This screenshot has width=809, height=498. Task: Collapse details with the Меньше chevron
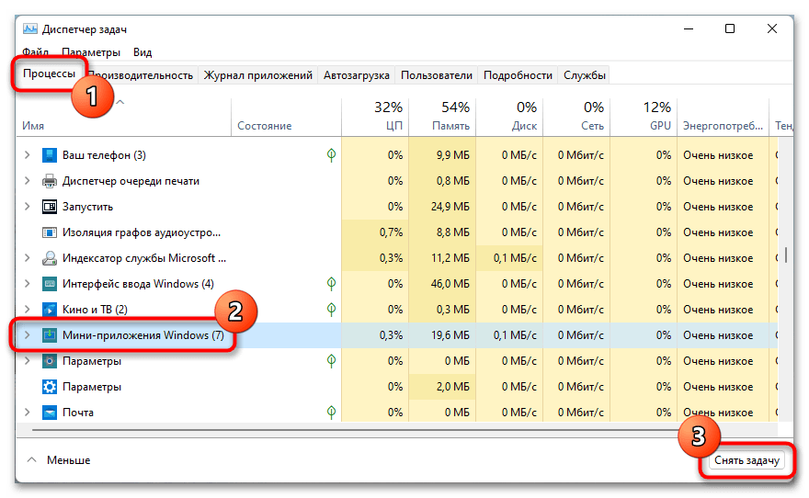[x=32, y=460]
